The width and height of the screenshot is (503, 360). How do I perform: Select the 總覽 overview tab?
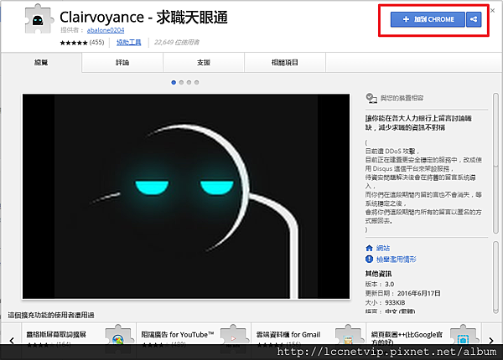pos(41,63)
